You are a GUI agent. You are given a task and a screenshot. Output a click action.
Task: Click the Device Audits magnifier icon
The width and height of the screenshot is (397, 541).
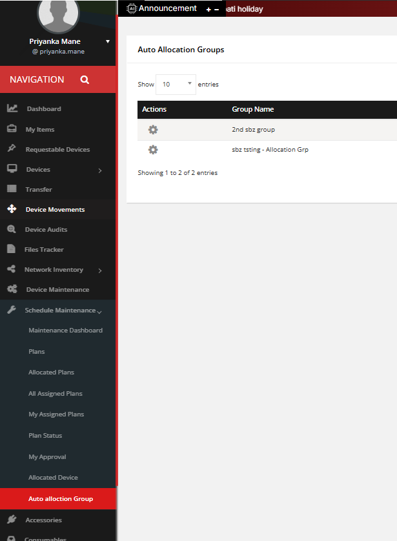pos(12,229)
